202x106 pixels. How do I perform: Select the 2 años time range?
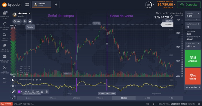point(29,98)
